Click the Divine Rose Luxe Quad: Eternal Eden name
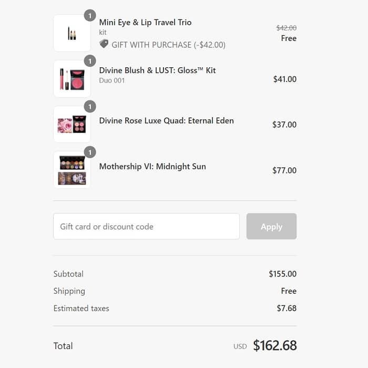 [166, 120]
